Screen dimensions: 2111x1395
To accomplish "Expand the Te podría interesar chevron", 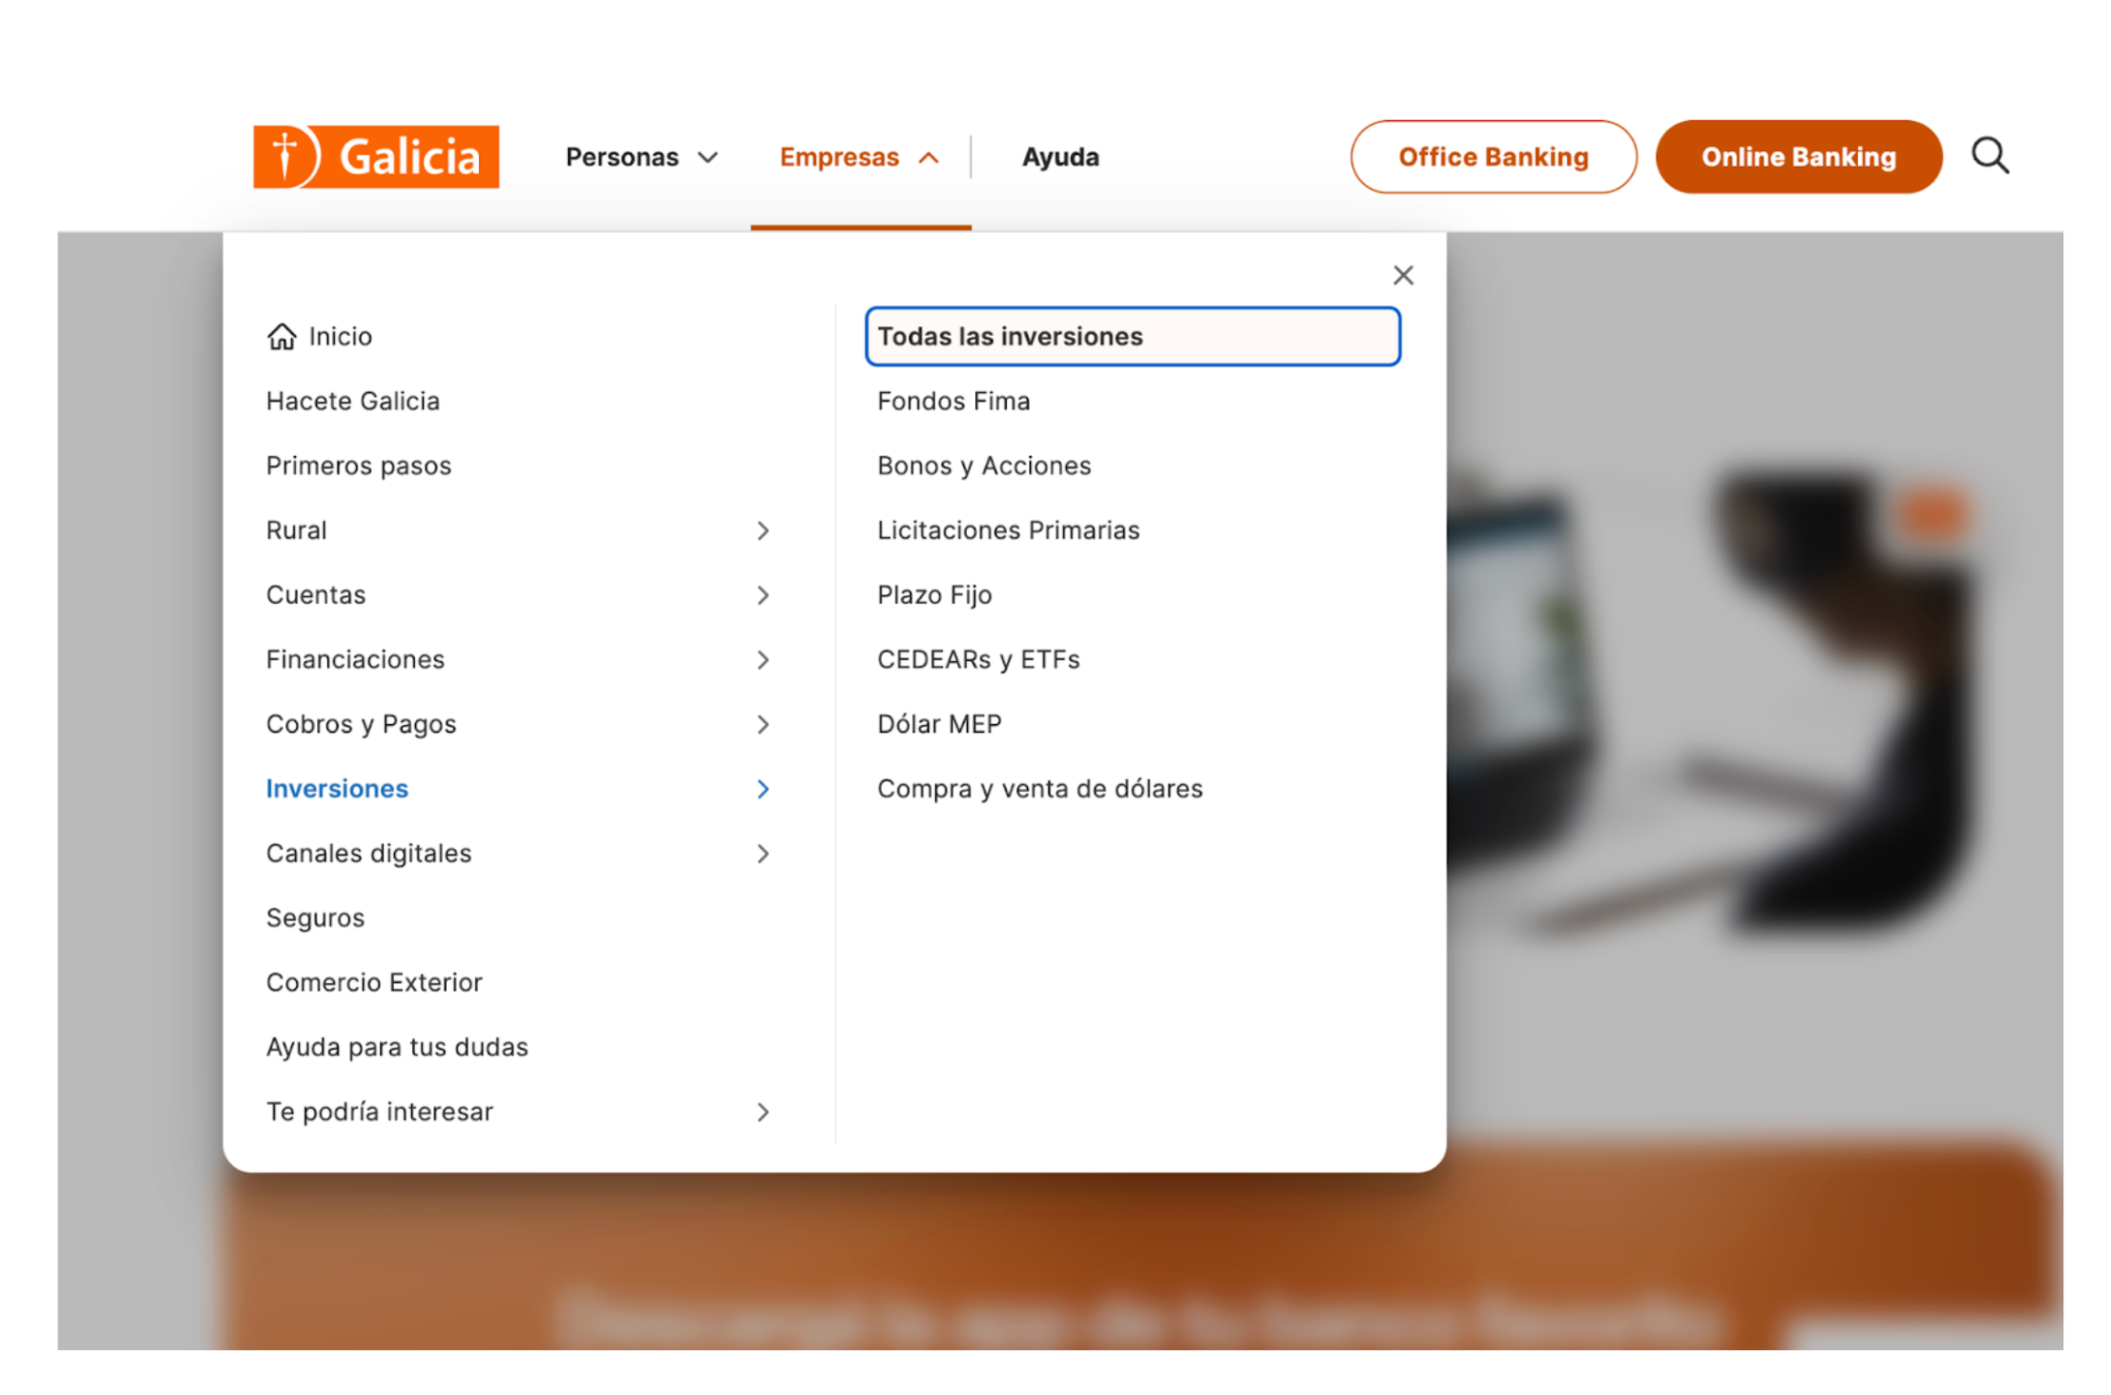I will 763,1112.
